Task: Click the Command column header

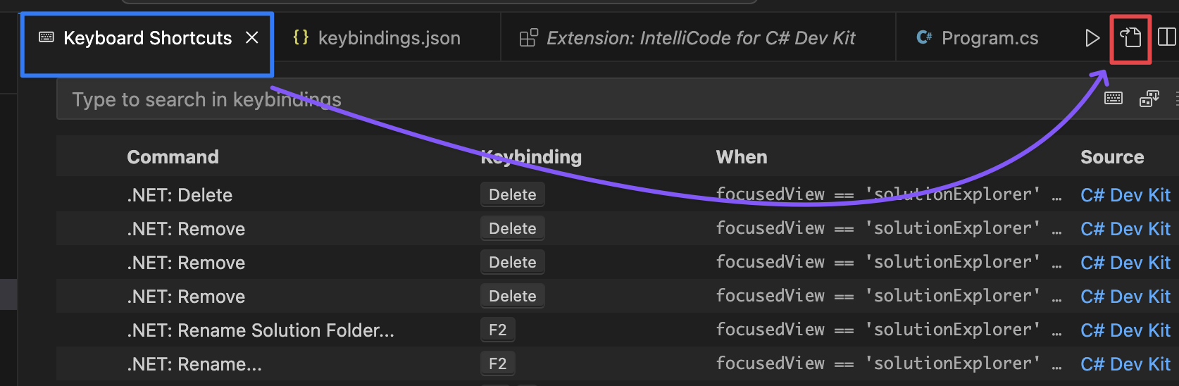Action: coord(173,157)
